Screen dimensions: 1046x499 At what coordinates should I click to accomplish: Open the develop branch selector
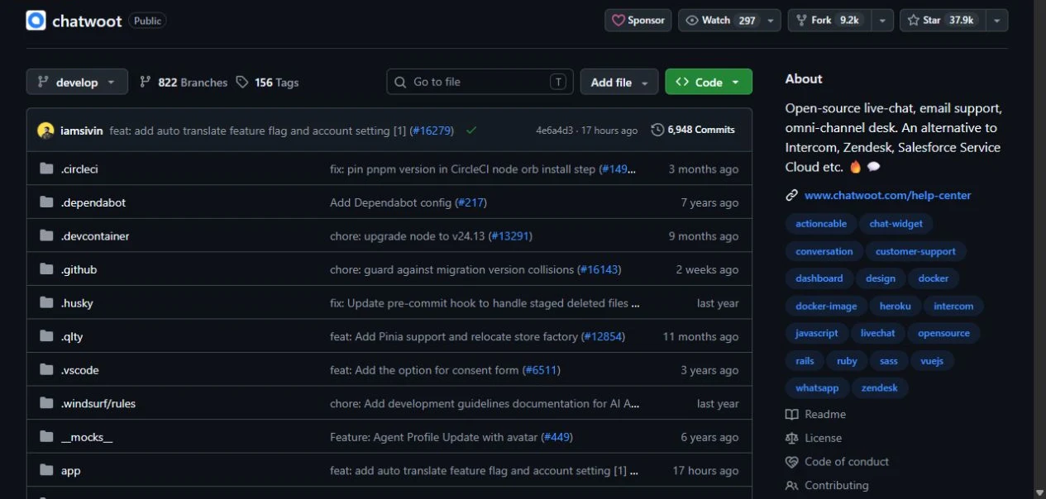tap(77, 82)
